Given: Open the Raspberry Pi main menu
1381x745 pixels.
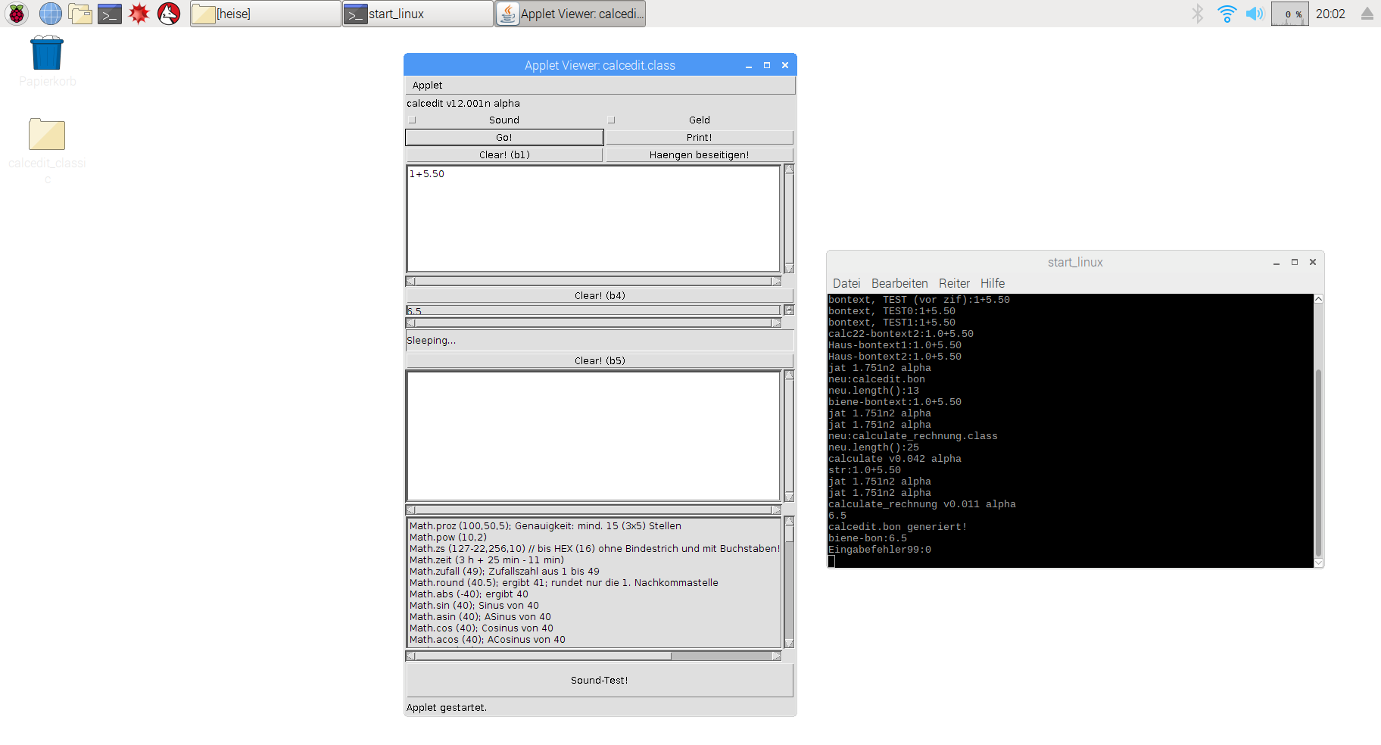Looking at the screenshot, I should point(17,14).
